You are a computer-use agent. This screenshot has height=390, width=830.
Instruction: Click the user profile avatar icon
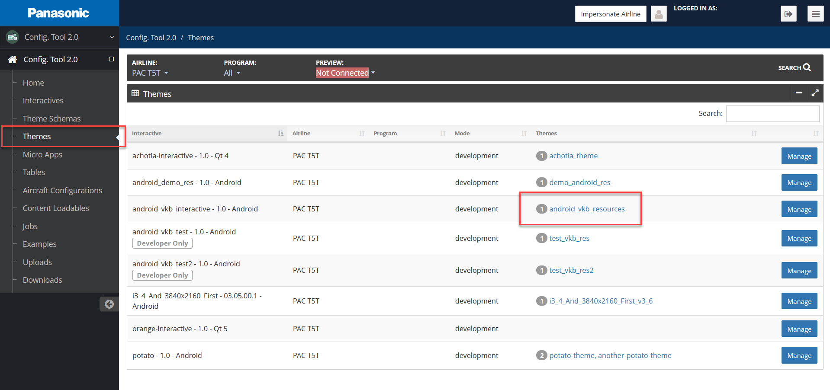click(659, 13)
